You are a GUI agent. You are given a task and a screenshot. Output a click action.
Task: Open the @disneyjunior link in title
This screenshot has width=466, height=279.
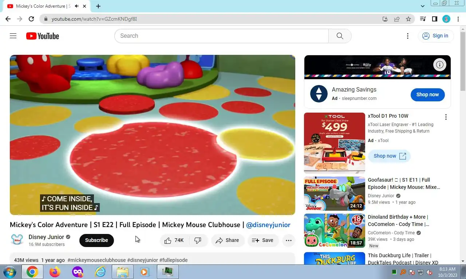coord(268,225)
